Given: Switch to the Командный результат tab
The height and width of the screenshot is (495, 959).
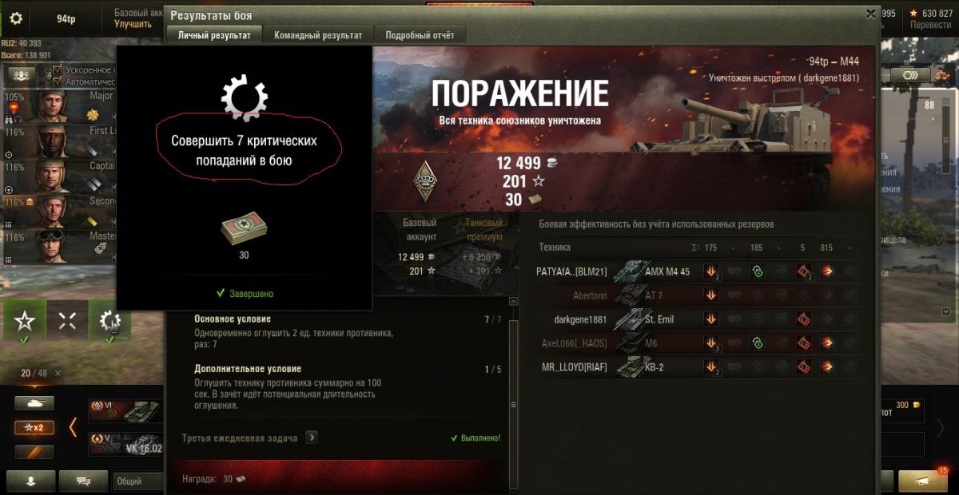Looking at the screenshot, I should 318,35.
